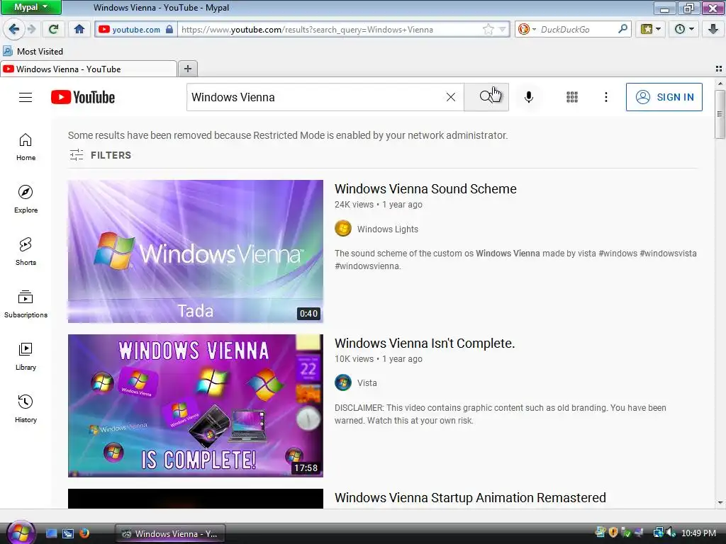Open the DuckDuckGo search engine selector
Screen dimensions: 726x544
tap(527, 29)
